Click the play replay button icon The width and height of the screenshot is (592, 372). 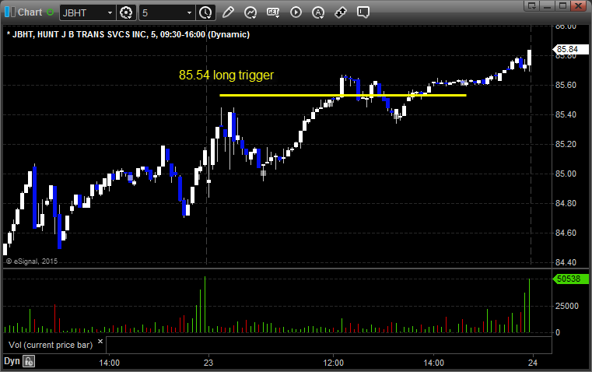(296, 12)
